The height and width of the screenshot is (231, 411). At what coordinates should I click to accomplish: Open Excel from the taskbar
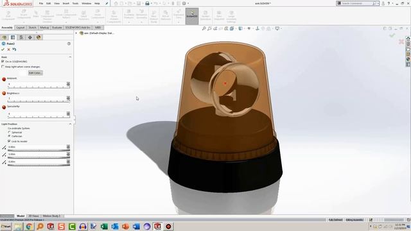[x=104, y=227]
